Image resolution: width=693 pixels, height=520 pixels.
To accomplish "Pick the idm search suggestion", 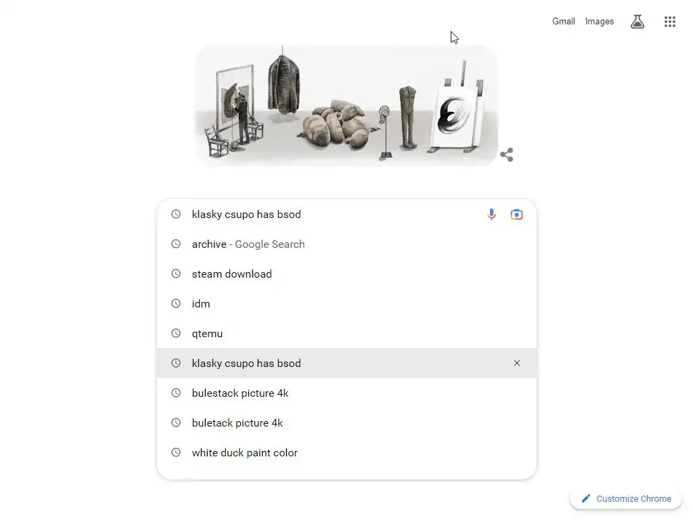I will (347, 304).
